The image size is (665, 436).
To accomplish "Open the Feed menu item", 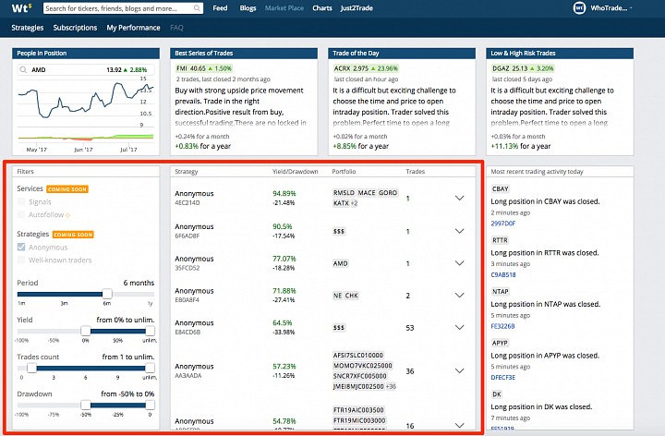I will coord(220,8).
